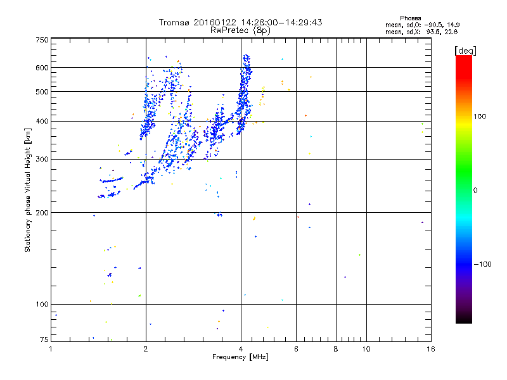This screenshot has width=507, height=380.
Task: Click the y-axis '200' tick label
Action: (x=42, y=213)
